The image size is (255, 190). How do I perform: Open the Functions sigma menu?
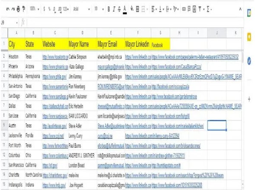209,9
